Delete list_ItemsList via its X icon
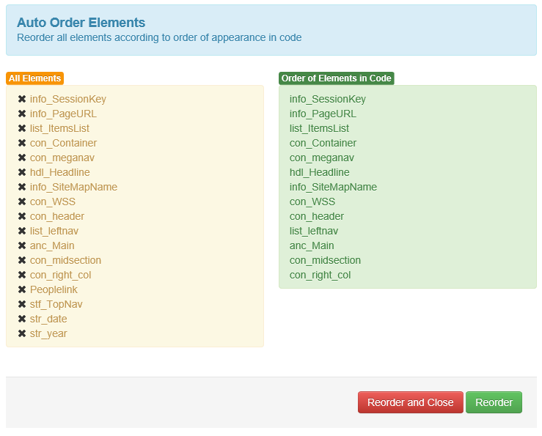The width and height of the screenshot is (542, 436). coord(22,128)
